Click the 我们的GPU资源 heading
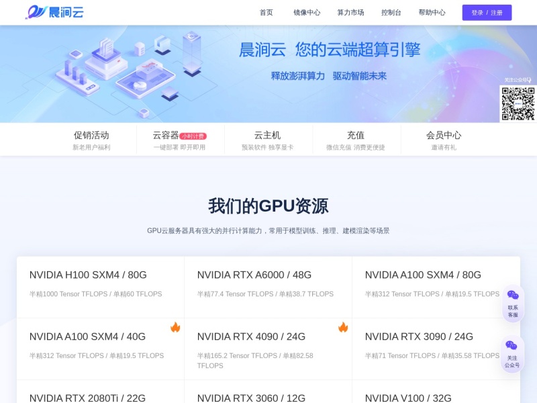 pos(268,206)
